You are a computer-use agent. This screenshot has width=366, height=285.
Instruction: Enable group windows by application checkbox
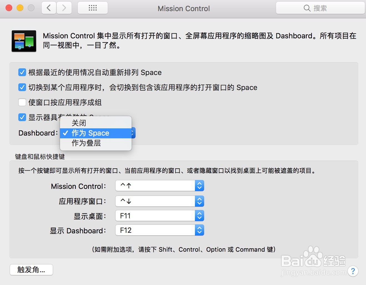(22, 102)
